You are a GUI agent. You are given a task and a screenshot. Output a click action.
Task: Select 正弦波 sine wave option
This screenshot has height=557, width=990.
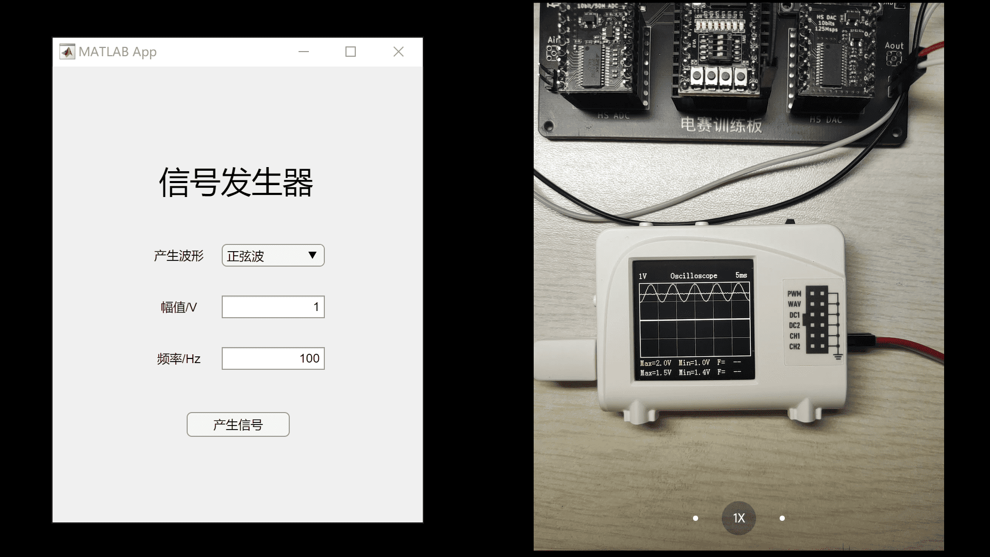[272, 256]
